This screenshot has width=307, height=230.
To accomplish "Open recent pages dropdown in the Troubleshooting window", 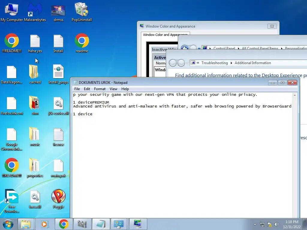I will coord(187,63).
